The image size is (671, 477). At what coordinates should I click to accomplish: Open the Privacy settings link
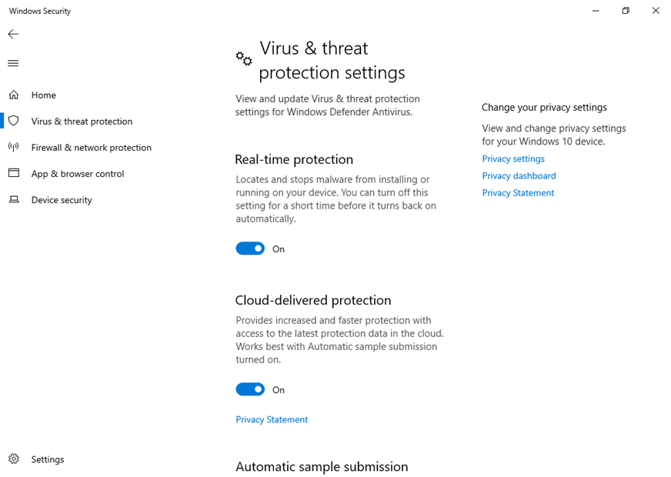(513, 158)
